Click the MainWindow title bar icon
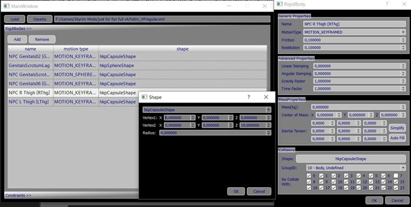This screenshot has height=207, width=411. (7, 6)
